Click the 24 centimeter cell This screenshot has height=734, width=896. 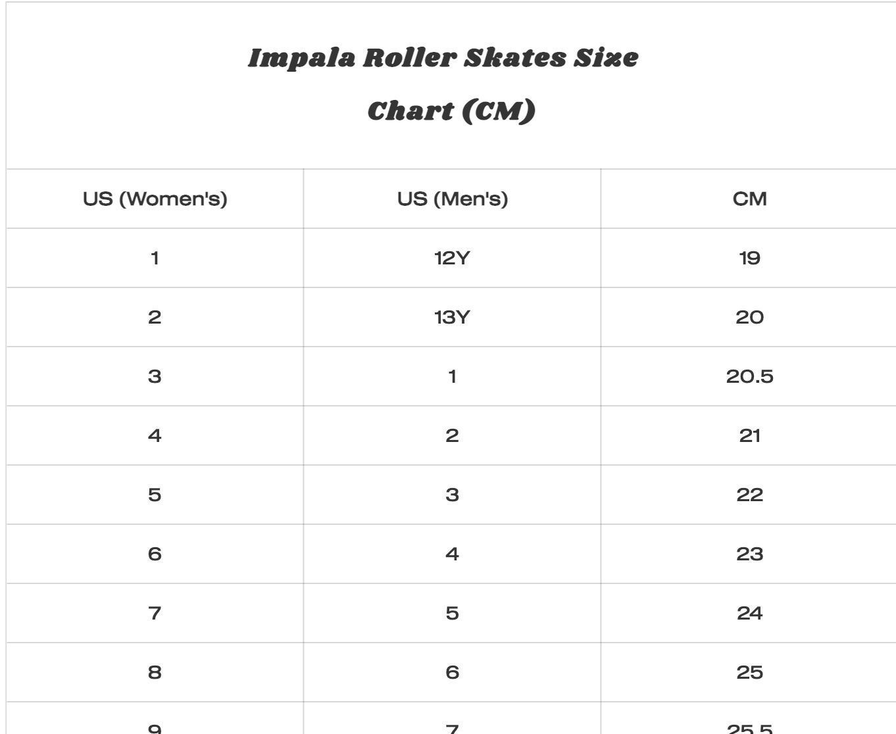749,613
